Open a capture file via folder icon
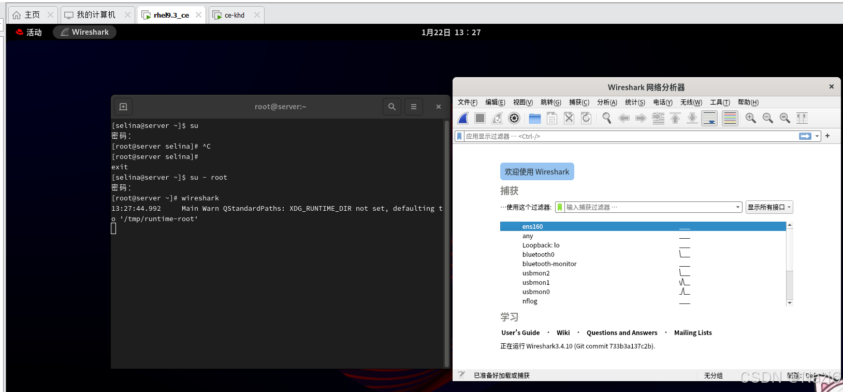The height and width of the screenshot is (392, 843). pyautogui.click(x=535, y=119)
